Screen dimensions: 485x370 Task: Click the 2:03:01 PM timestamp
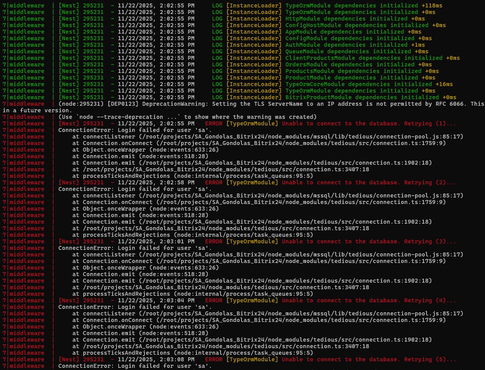[176, 242]
